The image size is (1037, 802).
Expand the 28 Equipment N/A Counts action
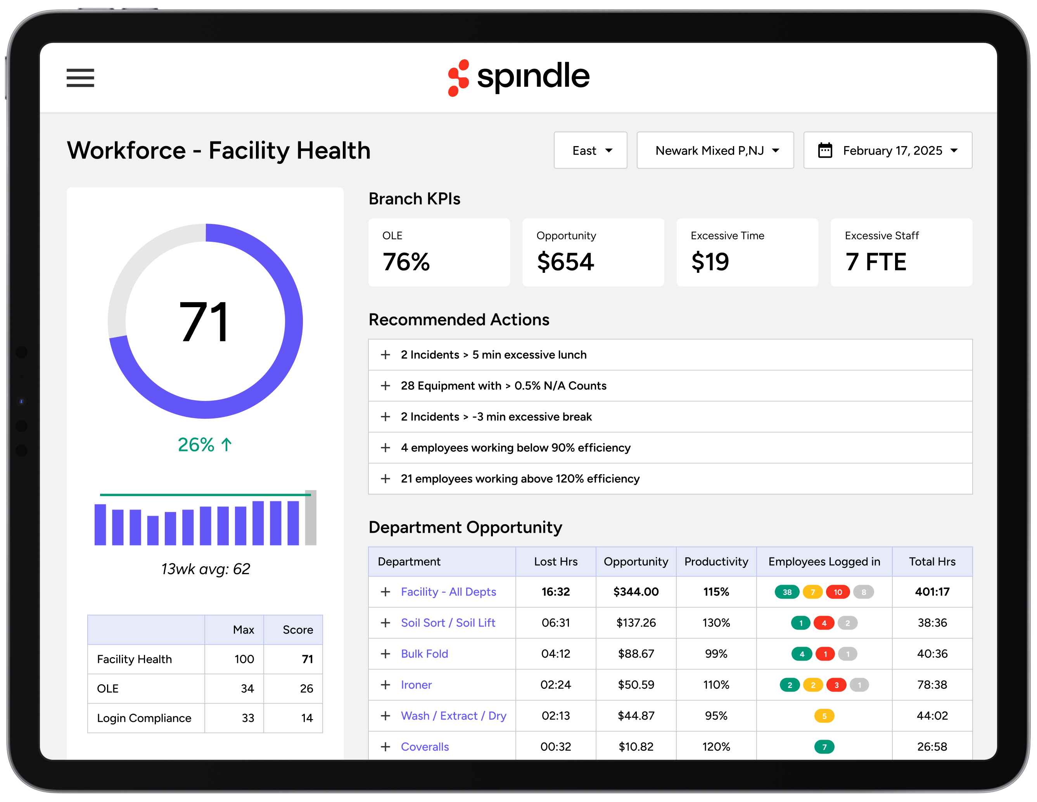(385, 386)
